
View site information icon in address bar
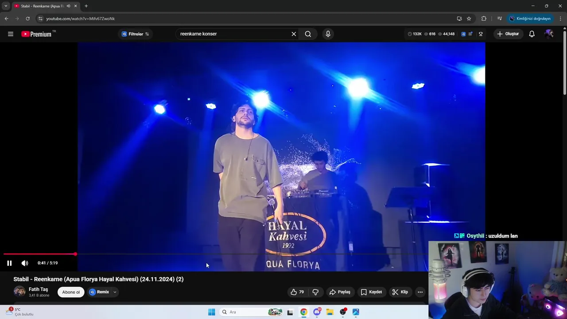pos(40,19)
